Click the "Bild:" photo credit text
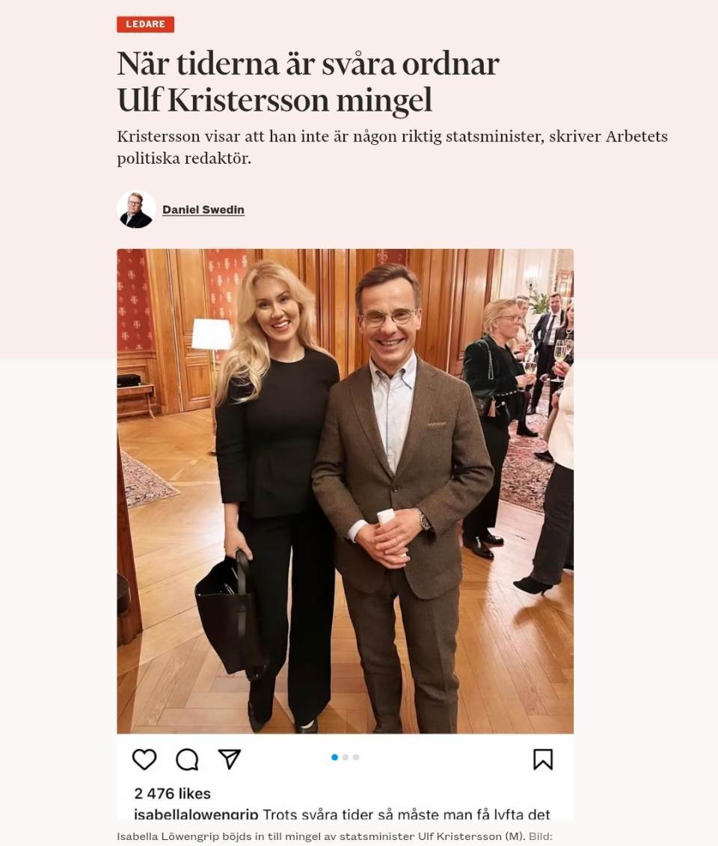This screenshot has height=846, width=718. coord(541,836)
